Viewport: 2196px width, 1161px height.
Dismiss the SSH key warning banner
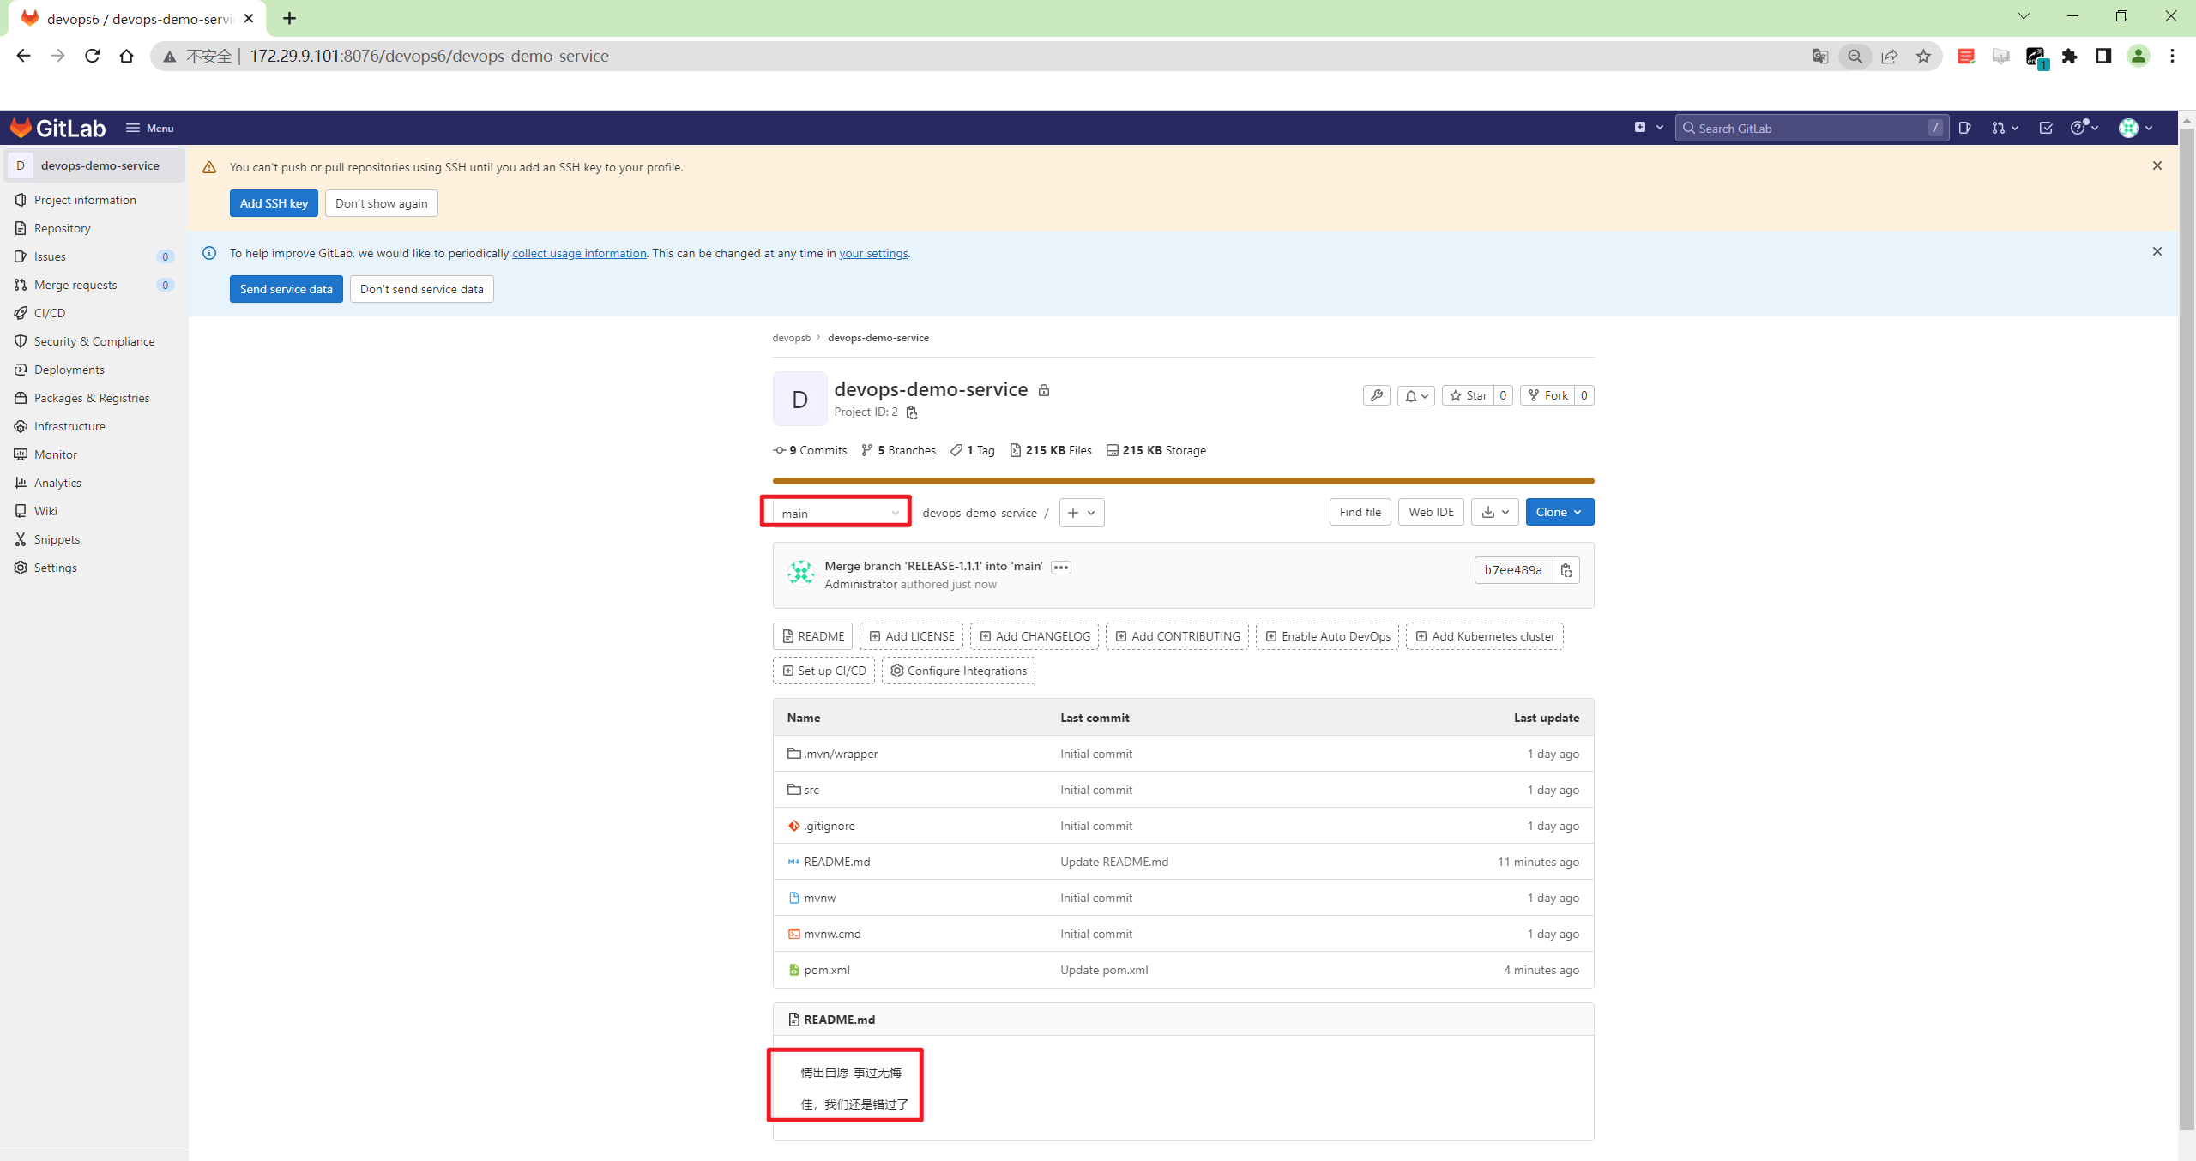(2157, 165)
